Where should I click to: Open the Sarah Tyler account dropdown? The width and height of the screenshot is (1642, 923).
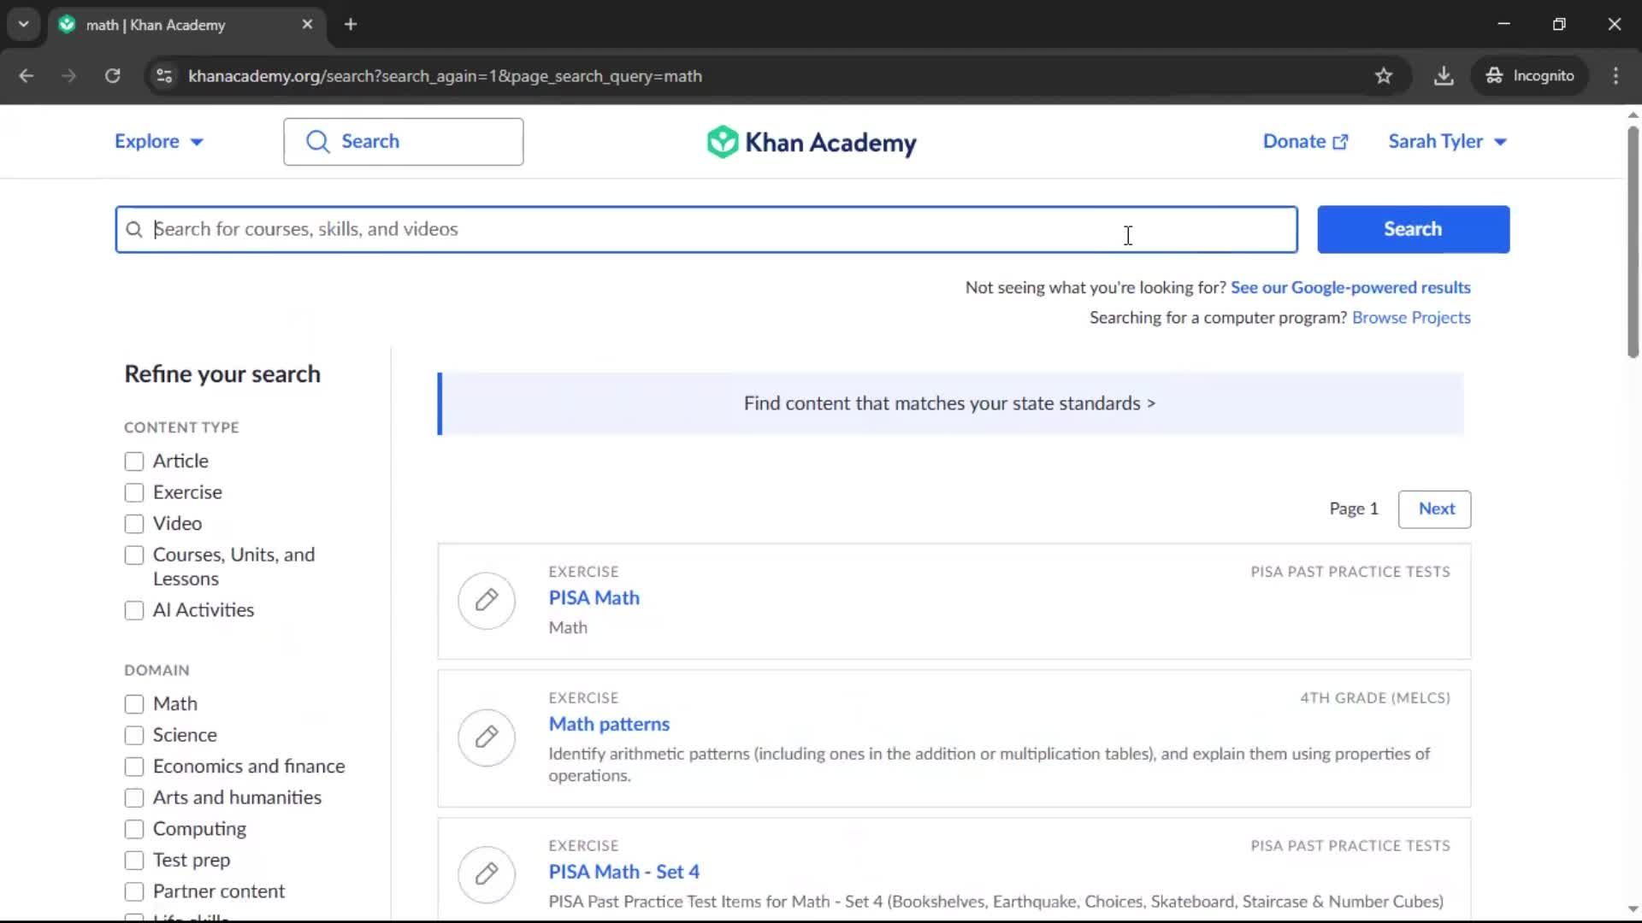[1447, 142]
